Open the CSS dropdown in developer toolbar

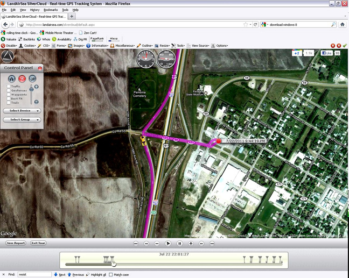[x=44, y=46]
